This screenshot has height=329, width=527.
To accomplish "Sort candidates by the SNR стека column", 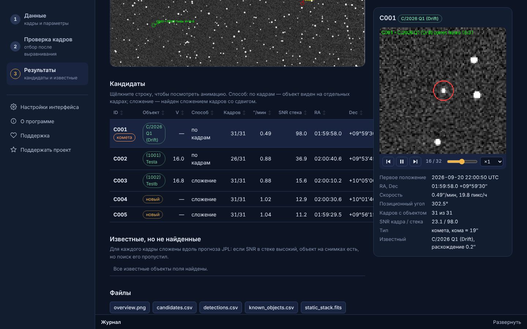I will pos(293,113).
